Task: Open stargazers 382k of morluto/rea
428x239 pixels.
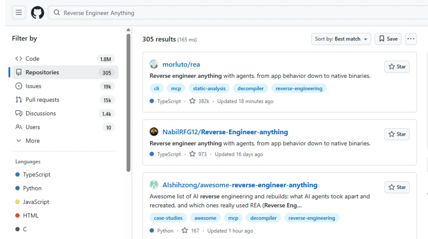Action: click(199, 101)
